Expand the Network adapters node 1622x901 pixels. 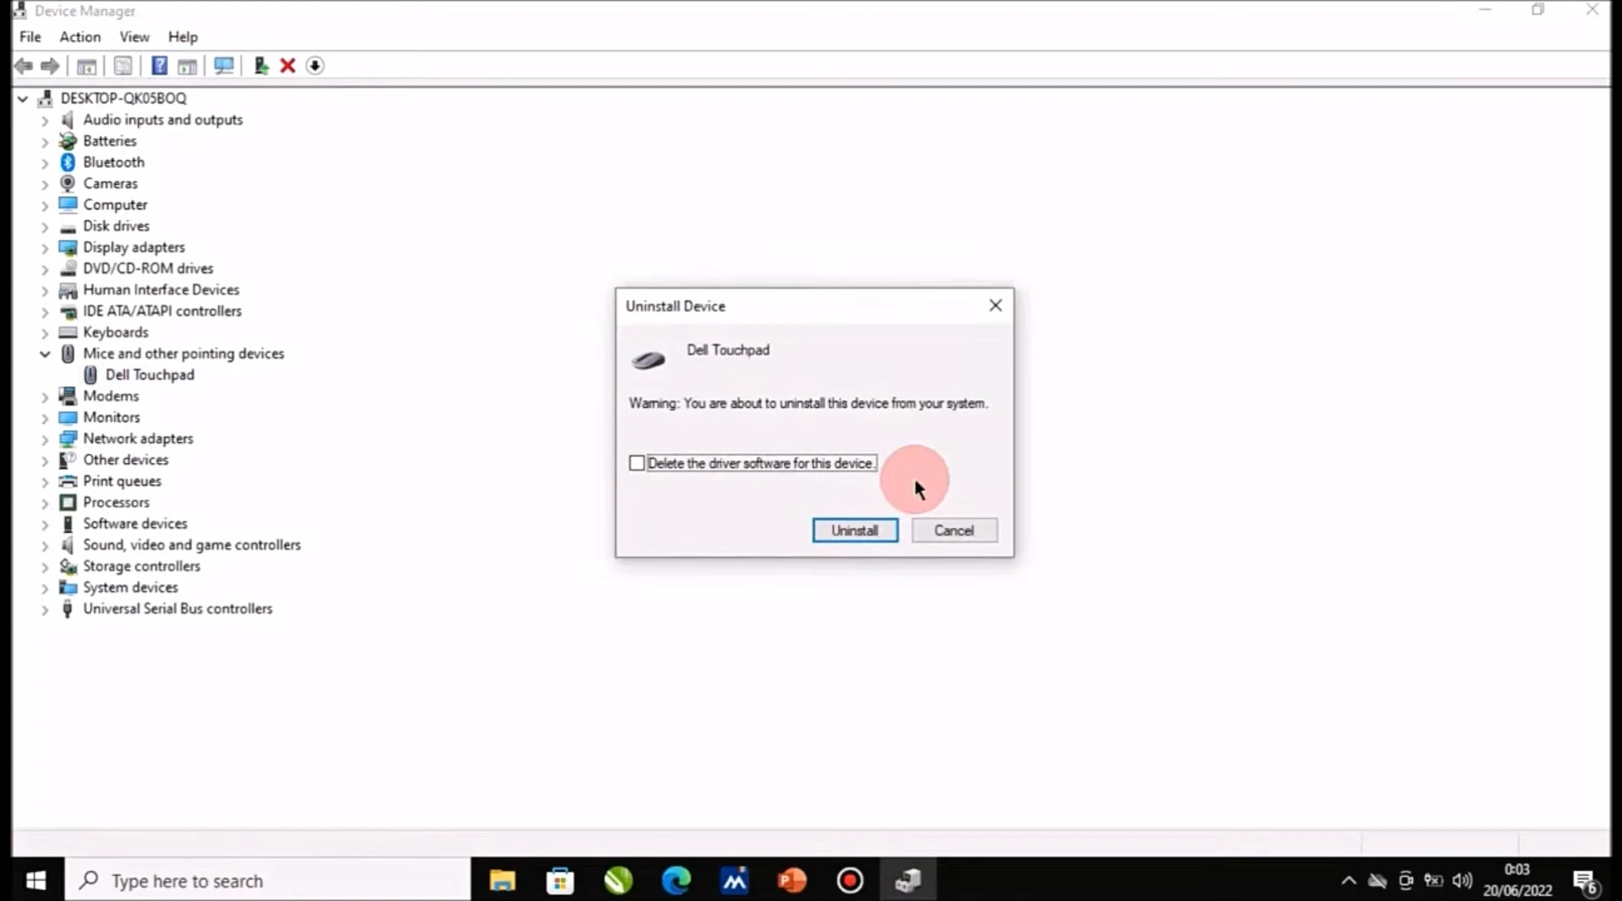(x=45, y=439)
